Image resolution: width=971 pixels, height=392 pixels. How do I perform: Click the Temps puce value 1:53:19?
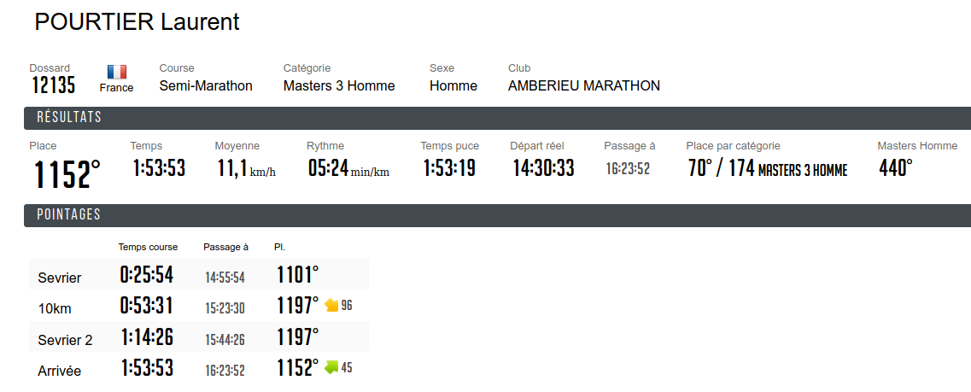pyautogui.click(x=449, y=168)
